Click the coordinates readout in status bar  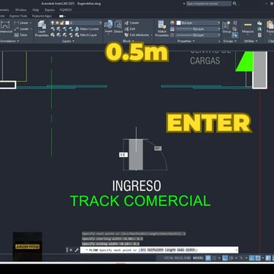[x=178, y=258]
